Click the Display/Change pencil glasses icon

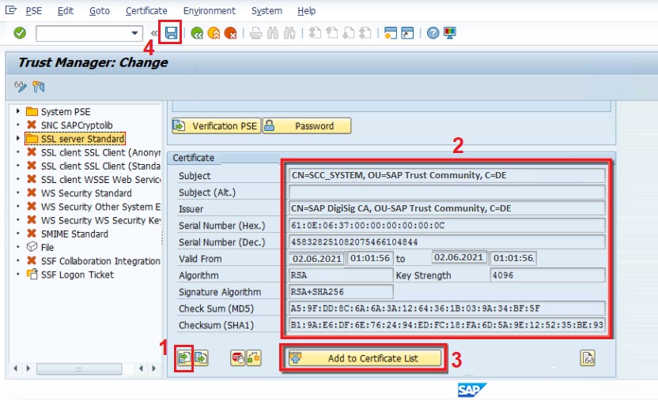click(x=20, y=87)
